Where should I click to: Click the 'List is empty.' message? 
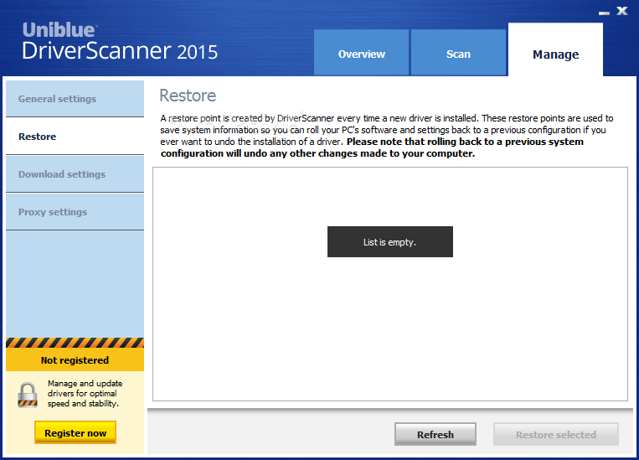tap(390, 242)
